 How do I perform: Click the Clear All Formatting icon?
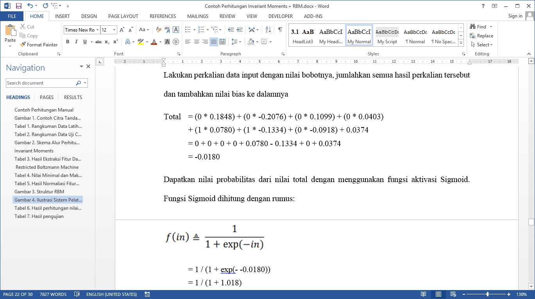159,30
